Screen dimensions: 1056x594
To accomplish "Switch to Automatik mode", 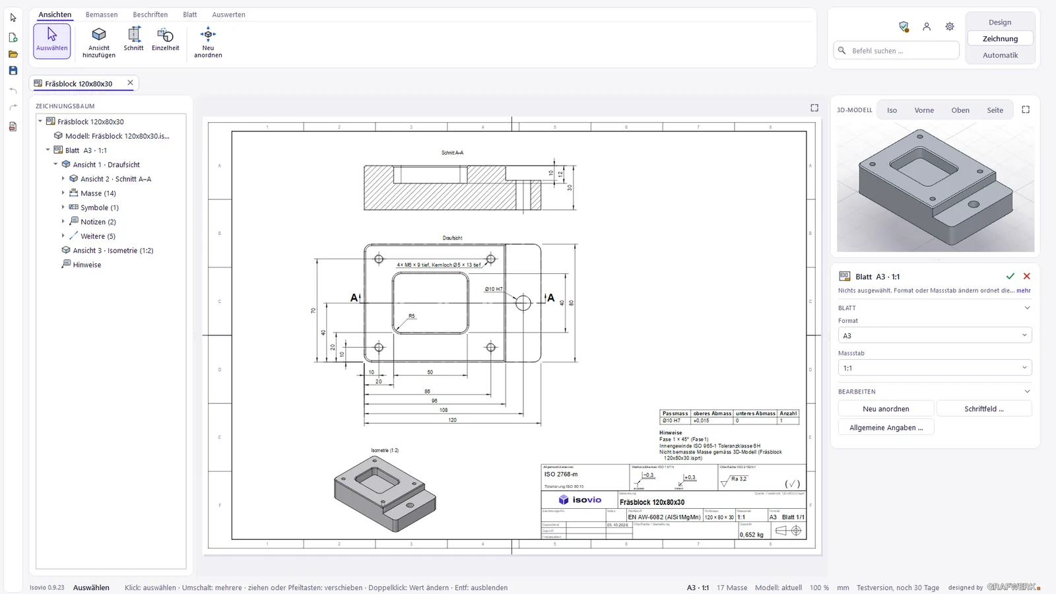I will click(x=1000, y=55).
